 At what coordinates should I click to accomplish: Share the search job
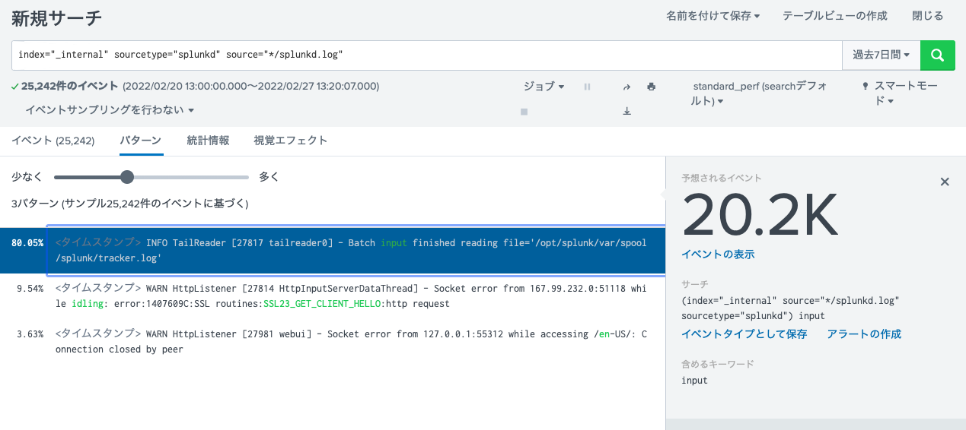[x=626, y=87]
